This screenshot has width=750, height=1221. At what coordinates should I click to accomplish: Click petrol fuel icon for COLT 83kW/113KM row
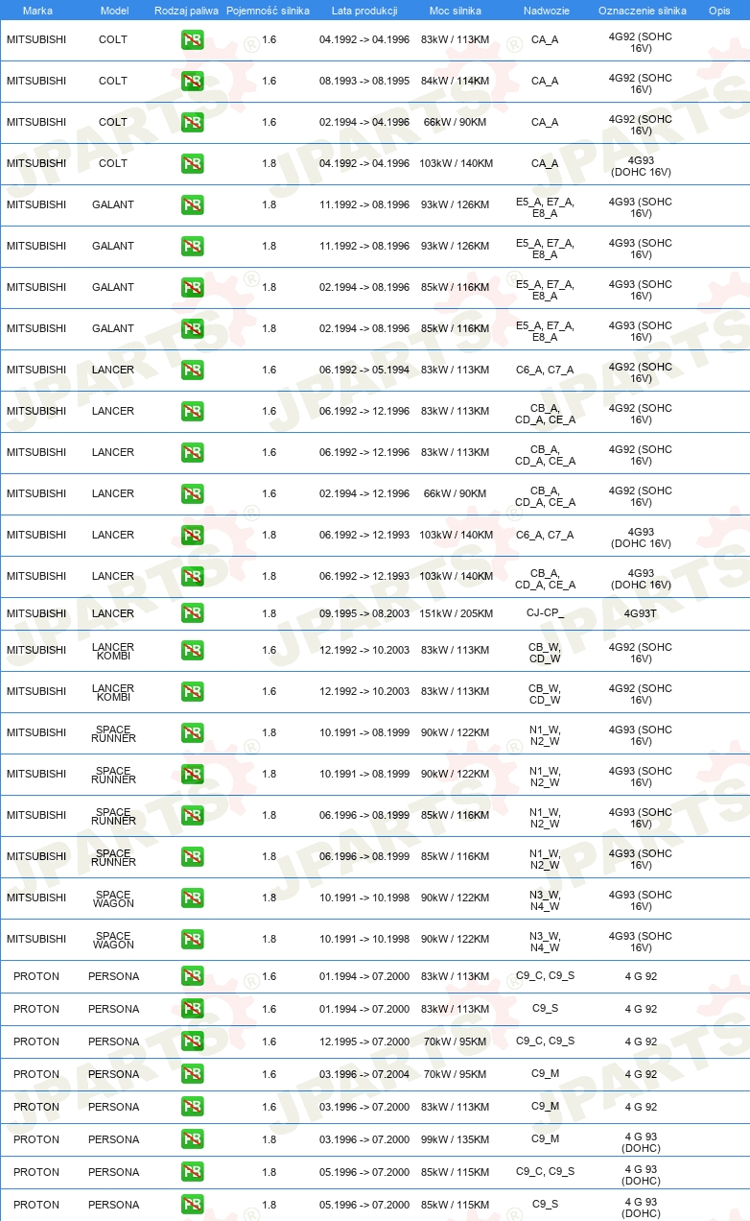coord(192,40)
